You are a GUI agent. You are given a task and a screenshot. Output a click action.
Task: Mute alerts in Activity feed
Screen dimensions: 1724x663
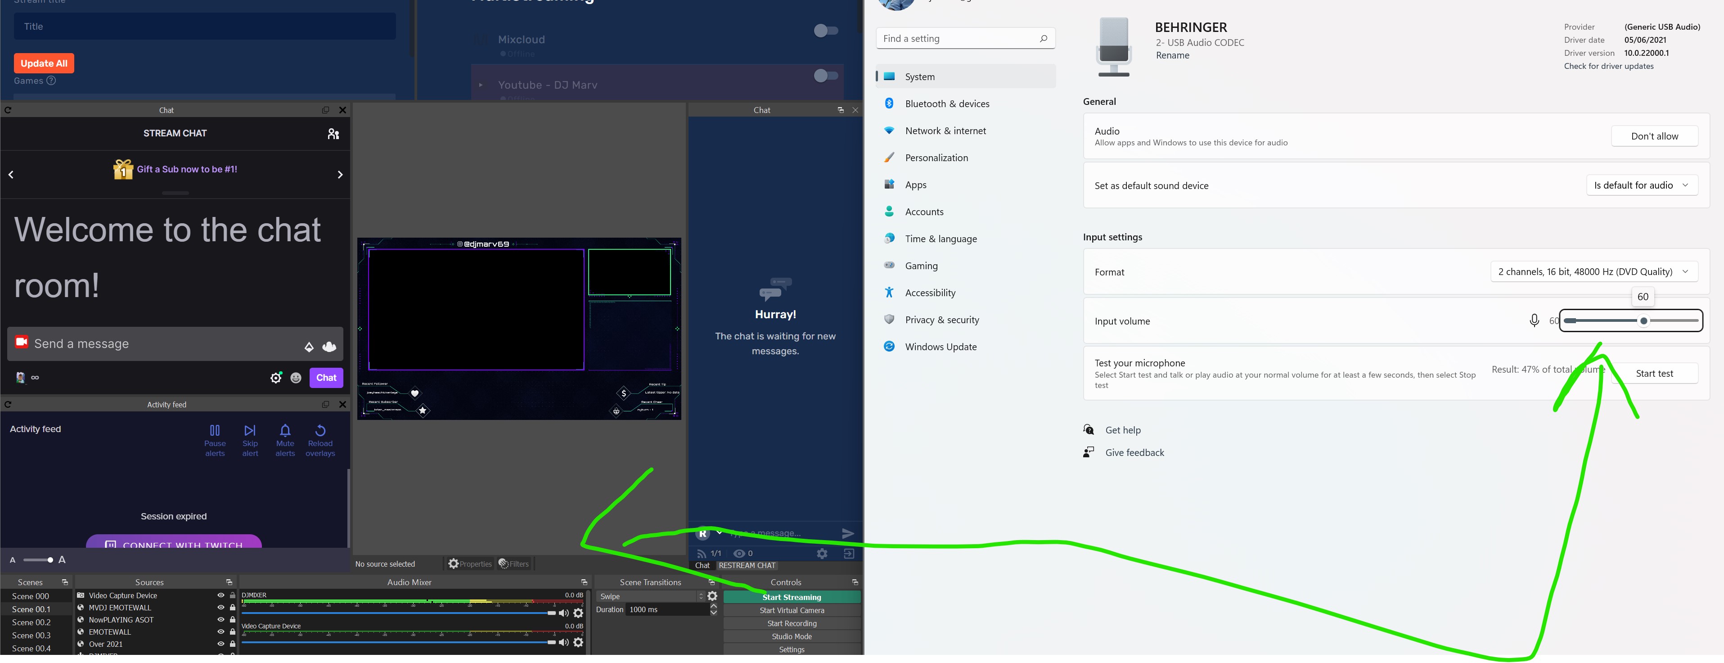tap(285, 440)
